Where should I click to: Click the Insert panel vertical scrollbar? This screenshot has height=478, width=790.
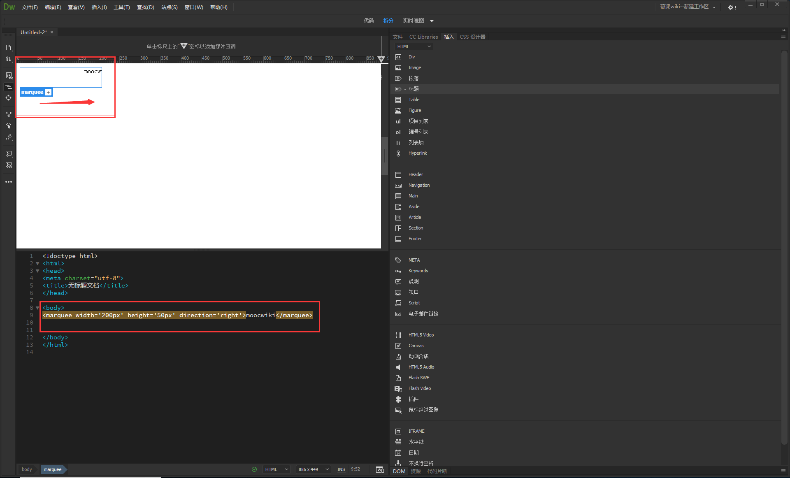click(784, 247)
